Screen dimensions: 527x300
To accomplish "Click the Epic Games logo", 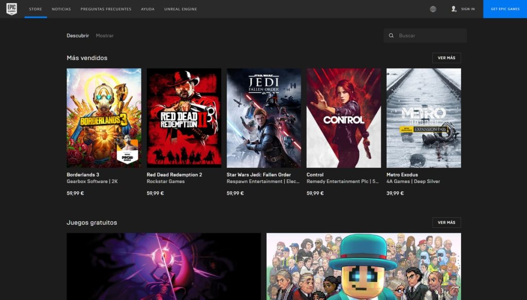I will pyautogui.click(x=11, y=9).
